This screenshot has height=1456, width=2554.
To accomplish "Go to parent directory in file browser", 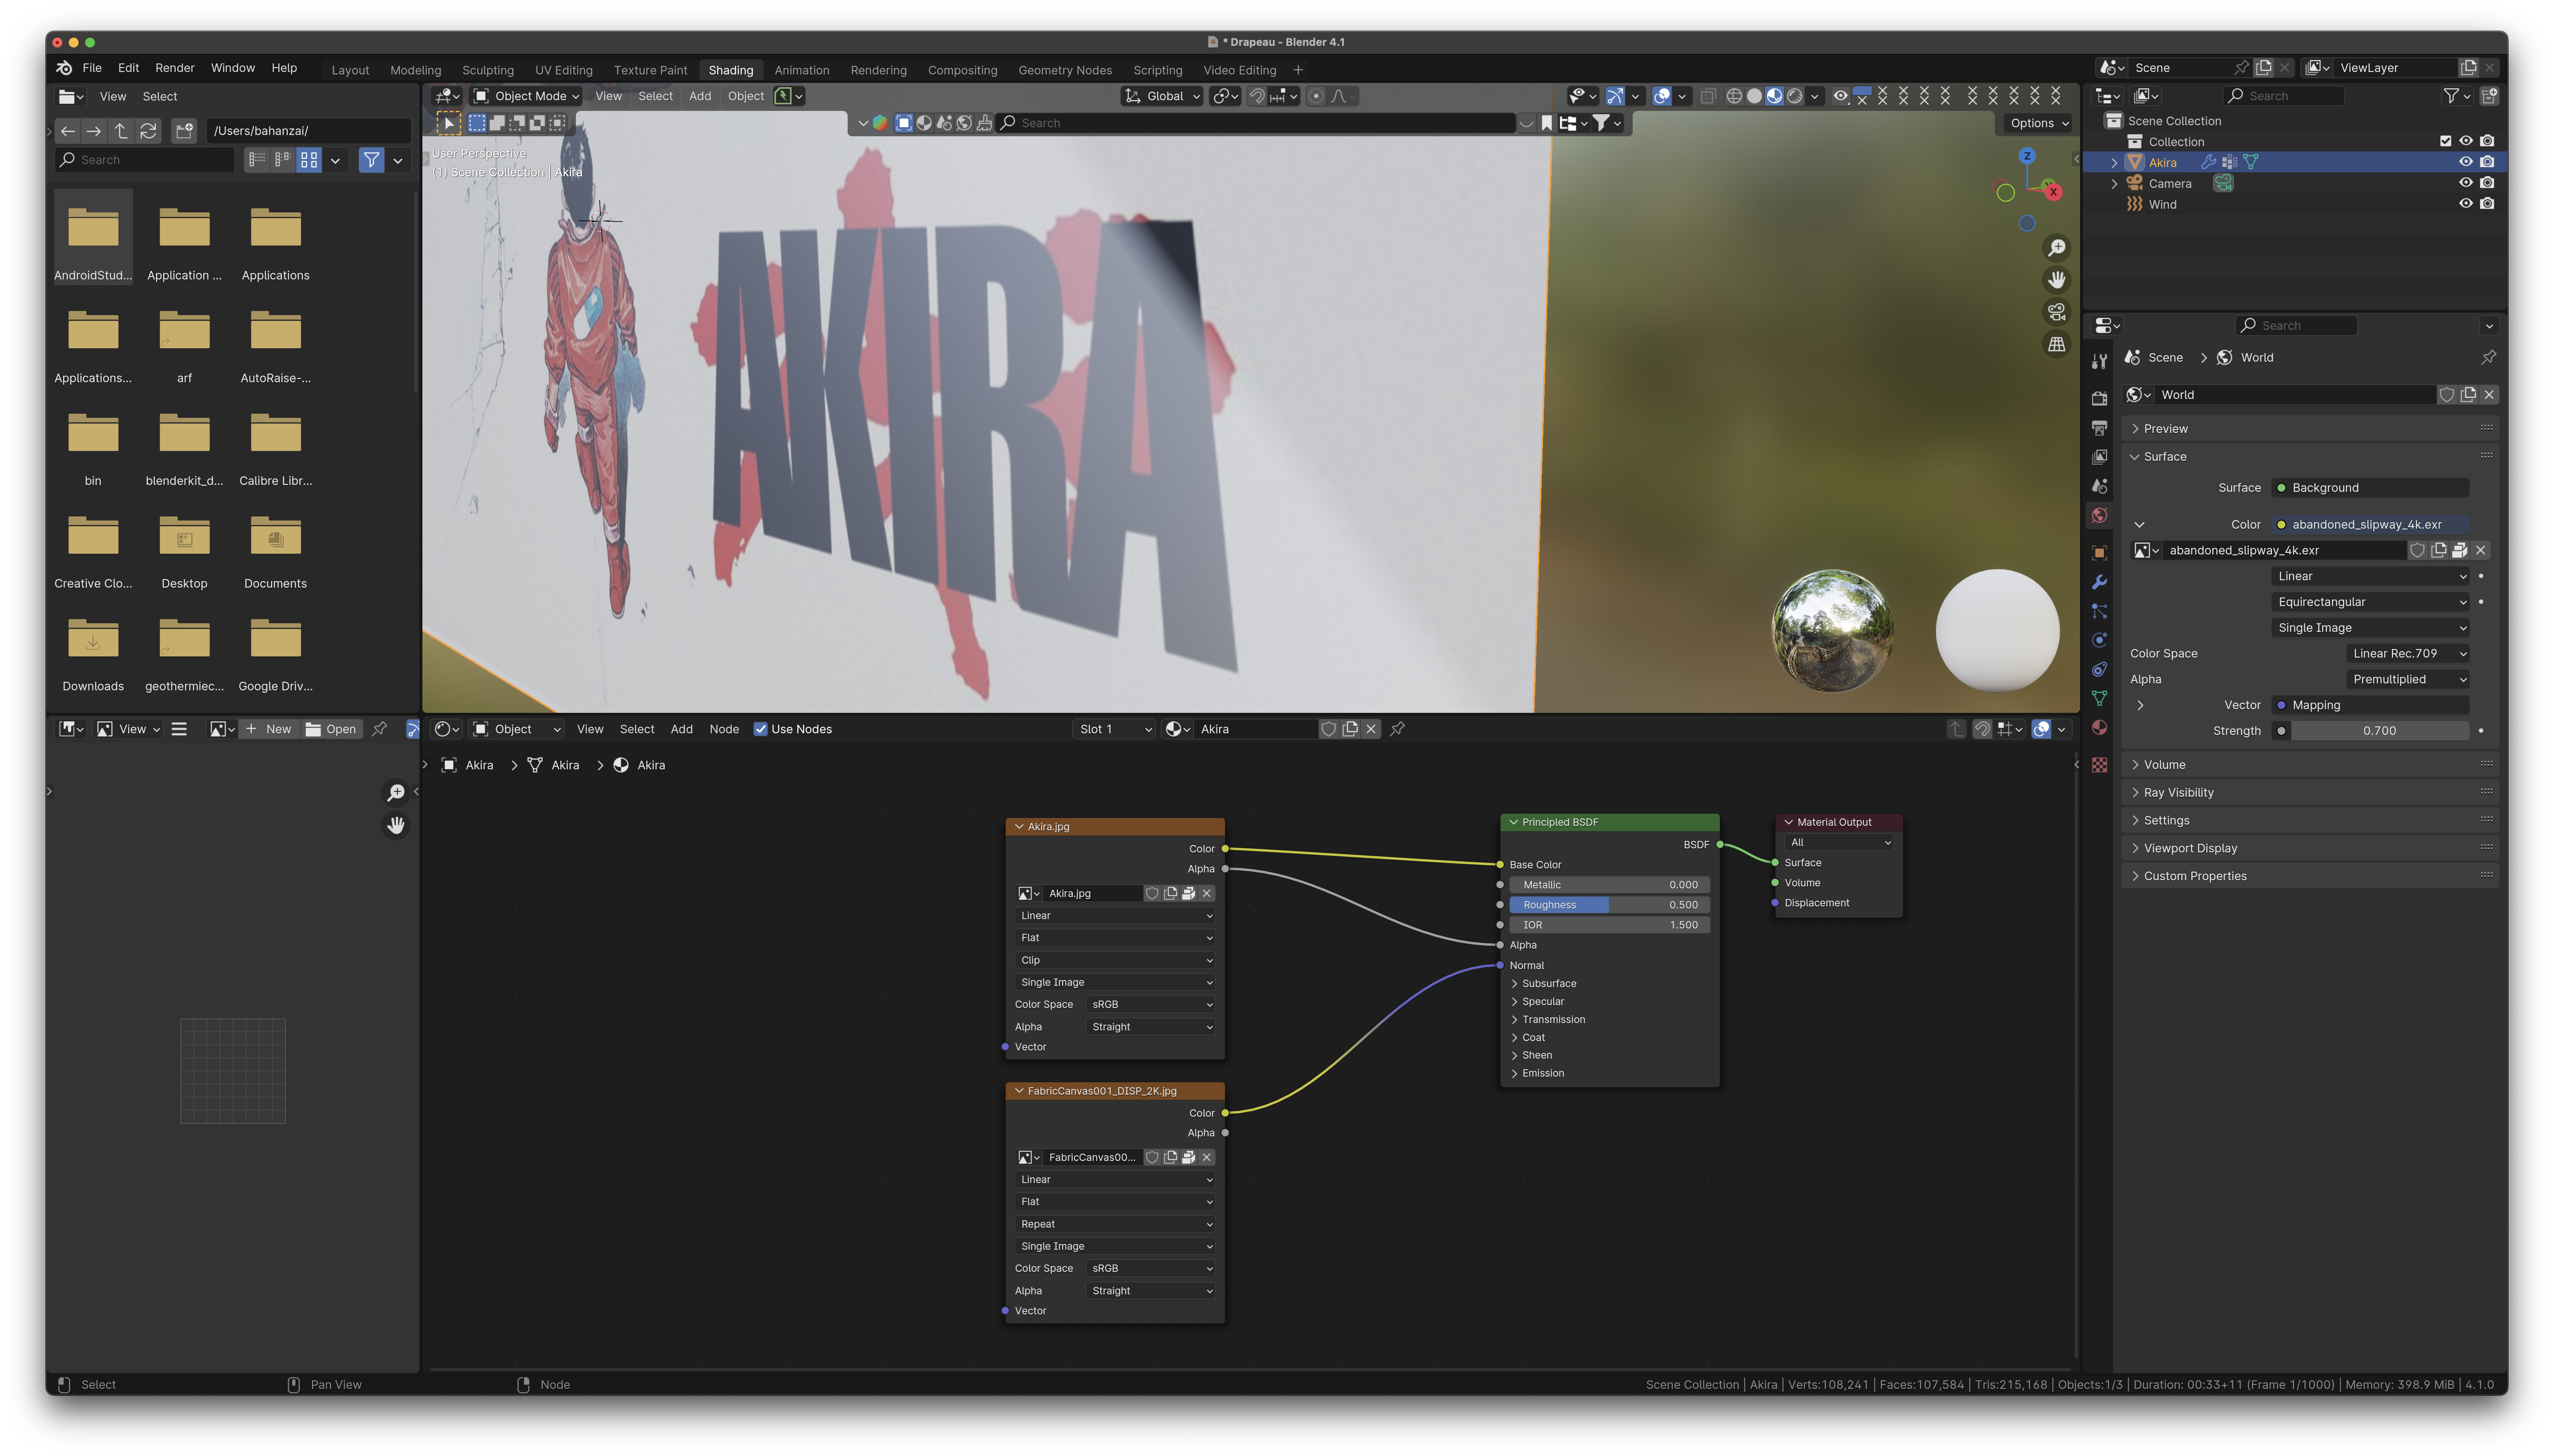I will [x=121, y=131].
